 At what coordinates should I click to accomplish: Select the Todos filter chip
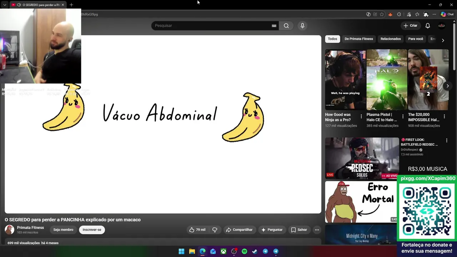point(332,39)
